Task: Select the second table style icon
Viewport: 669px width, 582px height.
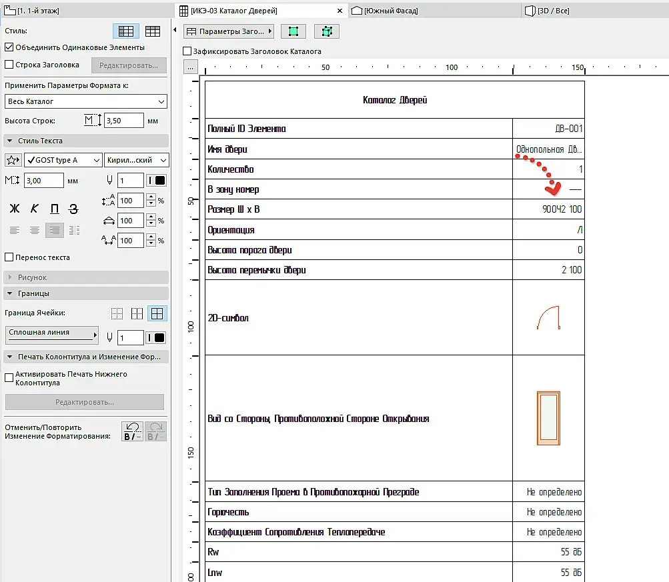Action: (152, 31)
